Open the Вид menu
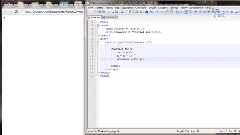The width and height of the screenshot is (240, 135). click(117, 7)
